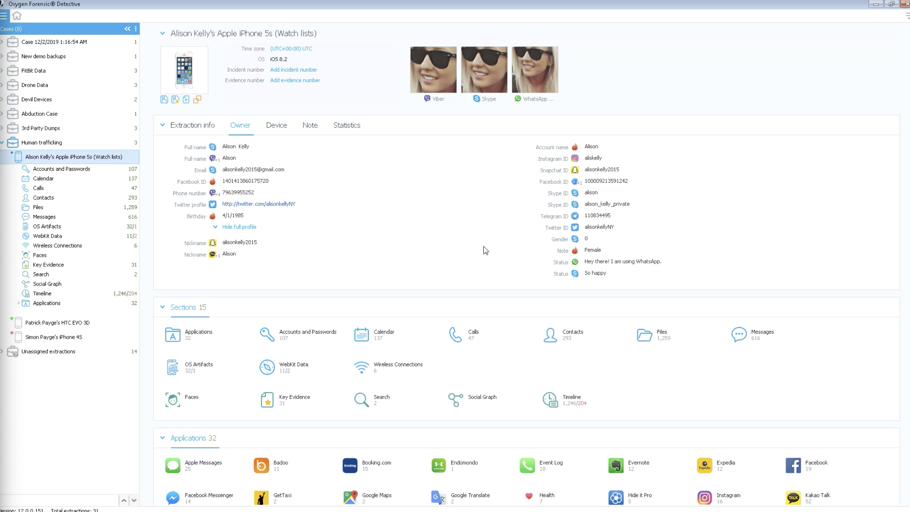Switch to the Device tab
Screen dimensions: 910x512
pos(277,125)
